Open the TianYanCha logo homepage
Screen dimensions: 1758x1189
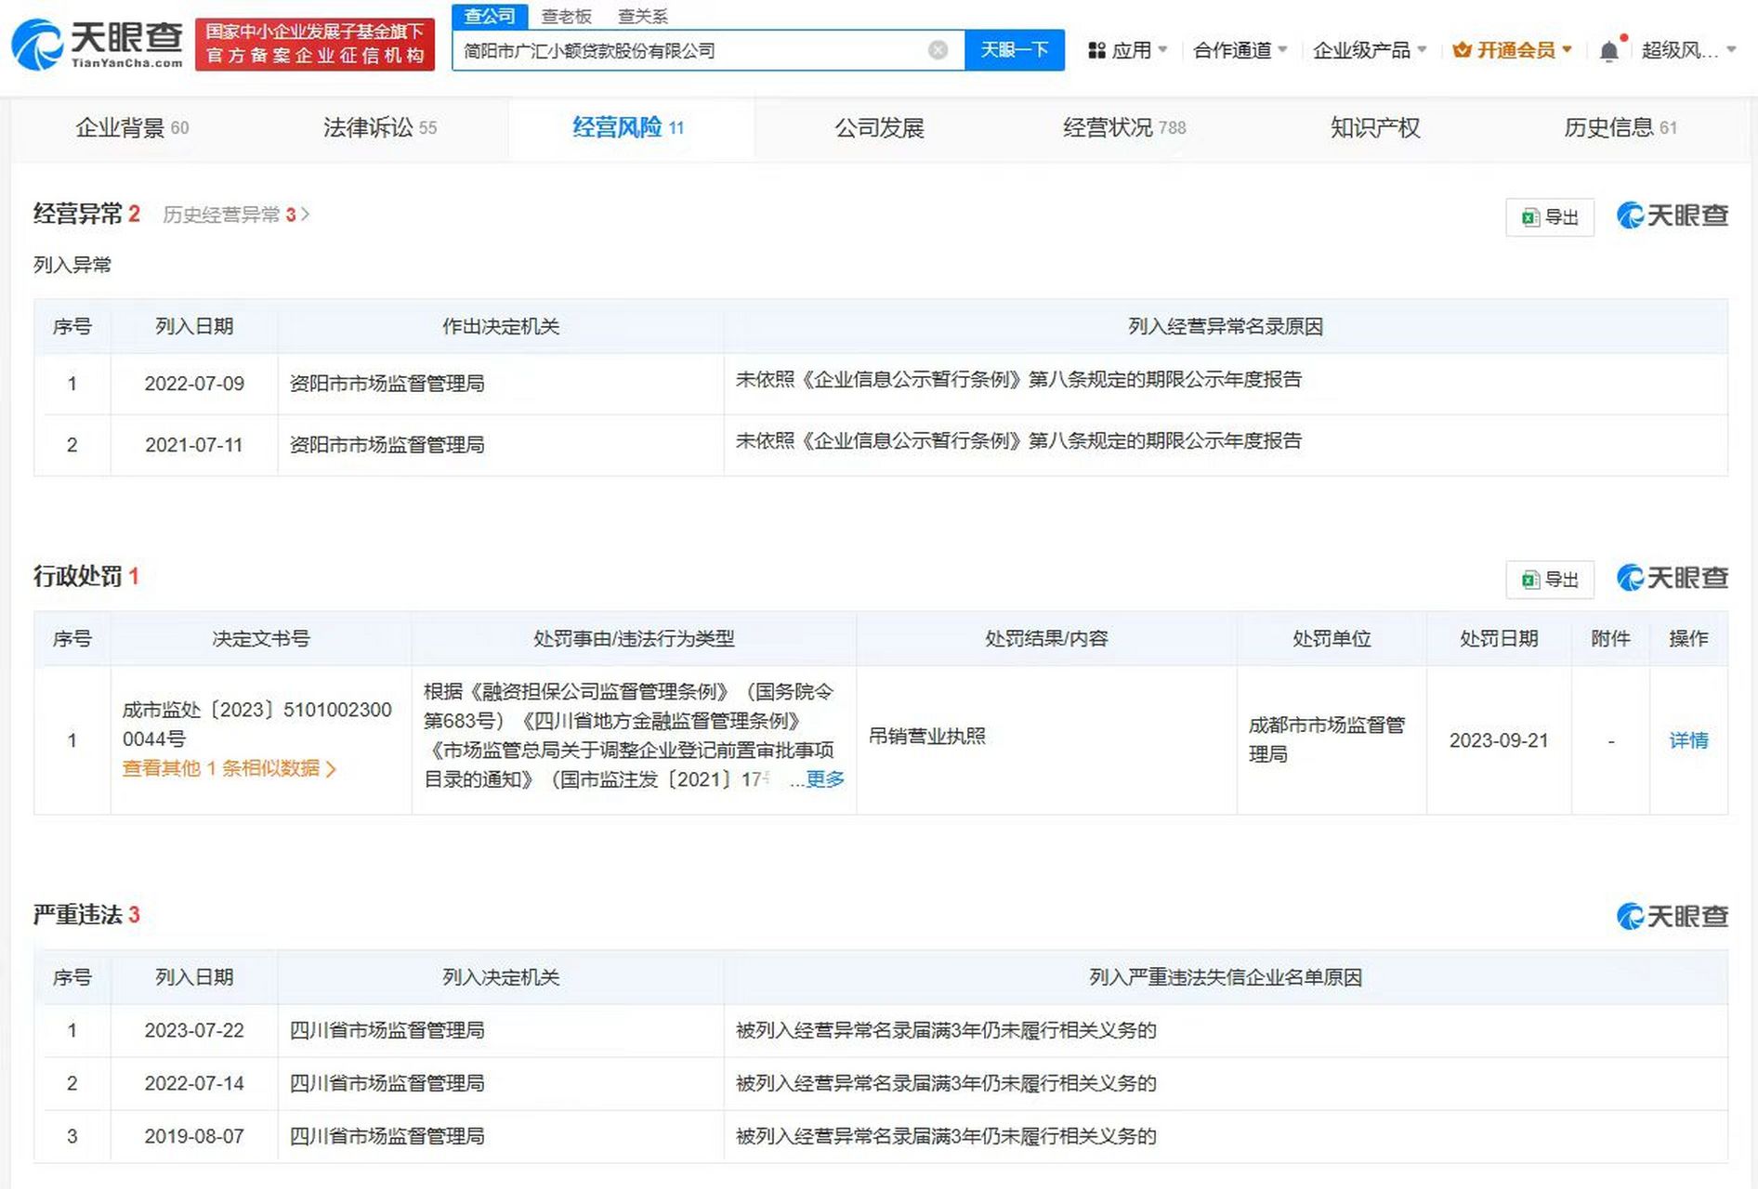pos(97,45)
